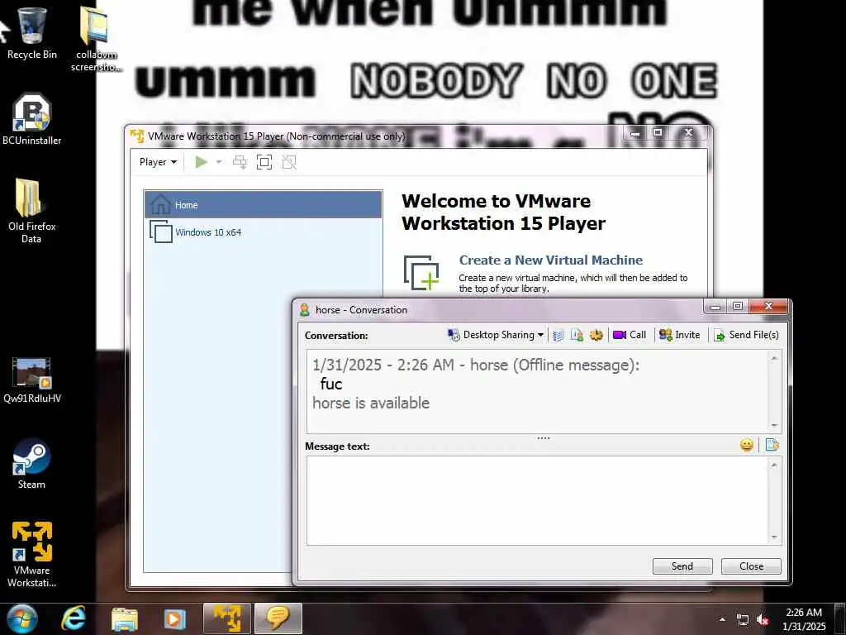Start a video Call with horse
This screenshot has width=846, height=635.
(630, 336)
